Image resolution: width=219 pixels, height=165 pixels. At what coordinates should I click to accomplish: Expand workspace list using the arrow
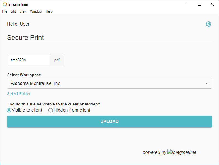pos(206,83)
